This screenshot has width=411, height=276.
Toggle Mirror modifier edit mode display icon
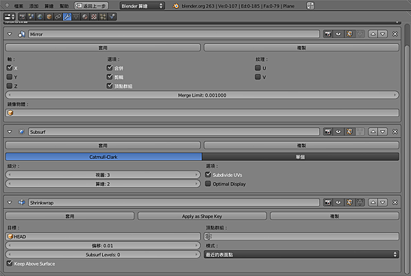(x=349, y=34)
